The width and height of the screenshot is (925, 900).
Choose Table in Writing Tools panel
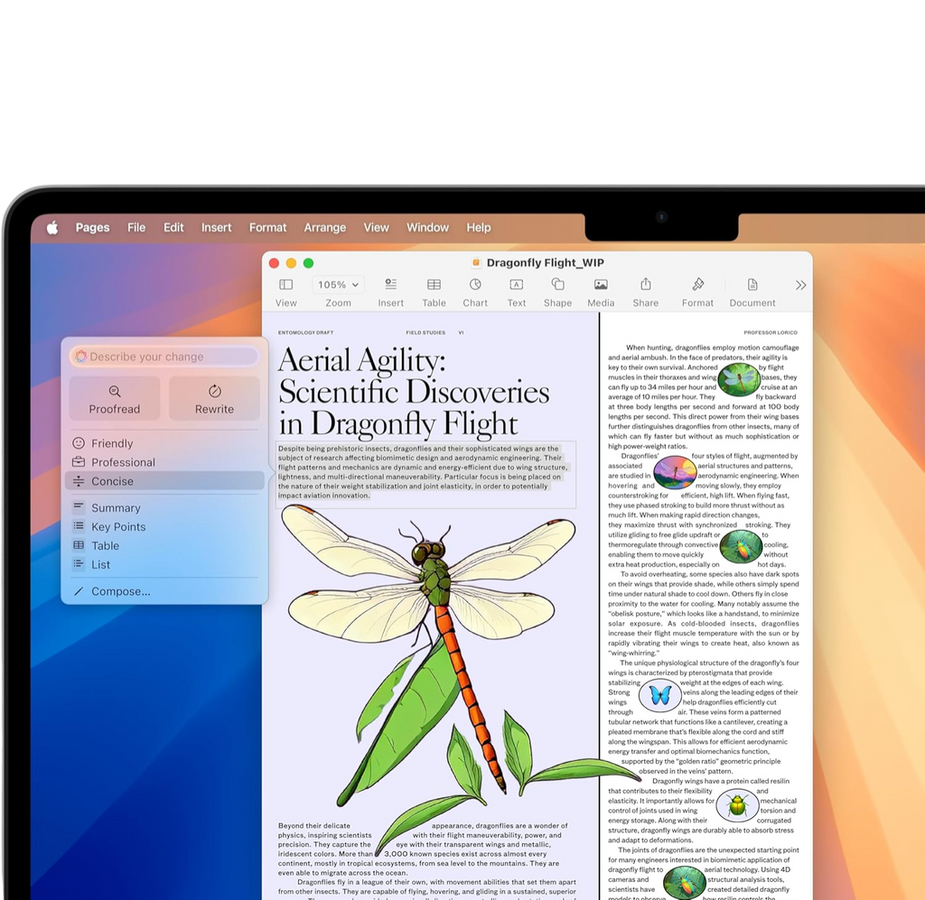click(164, 545)
